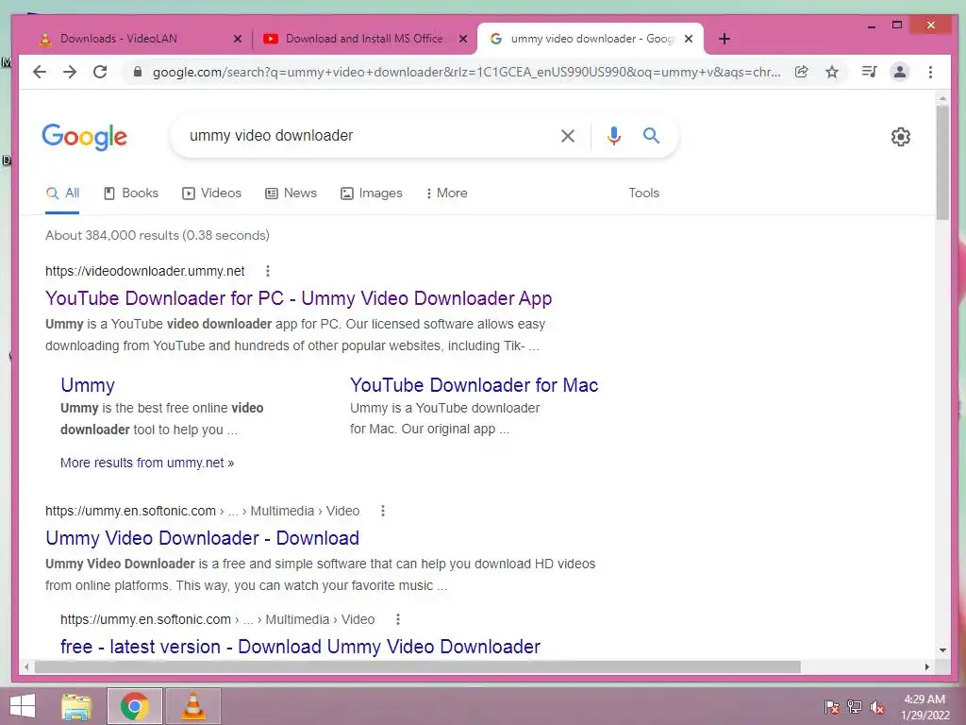
Task: Select the News search filter
Action: (291, 193)
